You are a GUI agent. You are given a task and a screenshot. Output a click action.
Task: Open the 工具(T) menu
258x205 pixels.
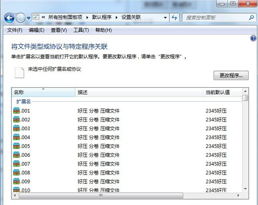click(81, 30)
